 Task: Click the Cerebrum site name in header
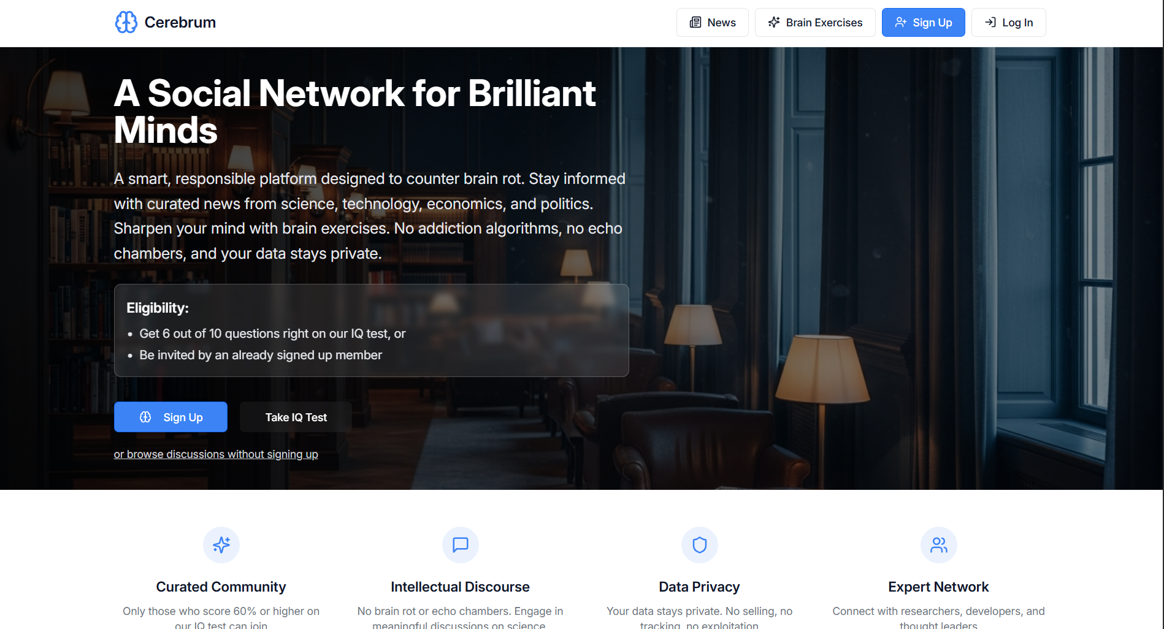point(180,23)
